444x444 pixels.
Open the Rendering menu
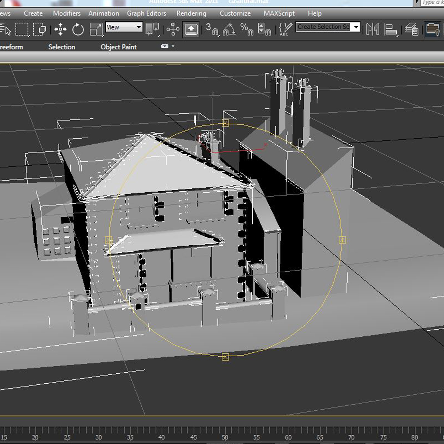coord(191,13)
